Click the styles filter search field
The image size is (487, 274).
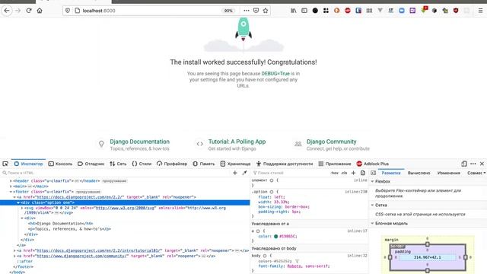(291, 173)
